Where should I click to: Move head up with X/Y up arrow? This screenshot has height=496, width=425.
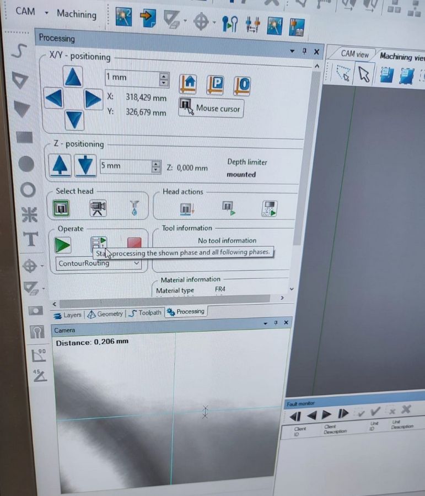73,77
